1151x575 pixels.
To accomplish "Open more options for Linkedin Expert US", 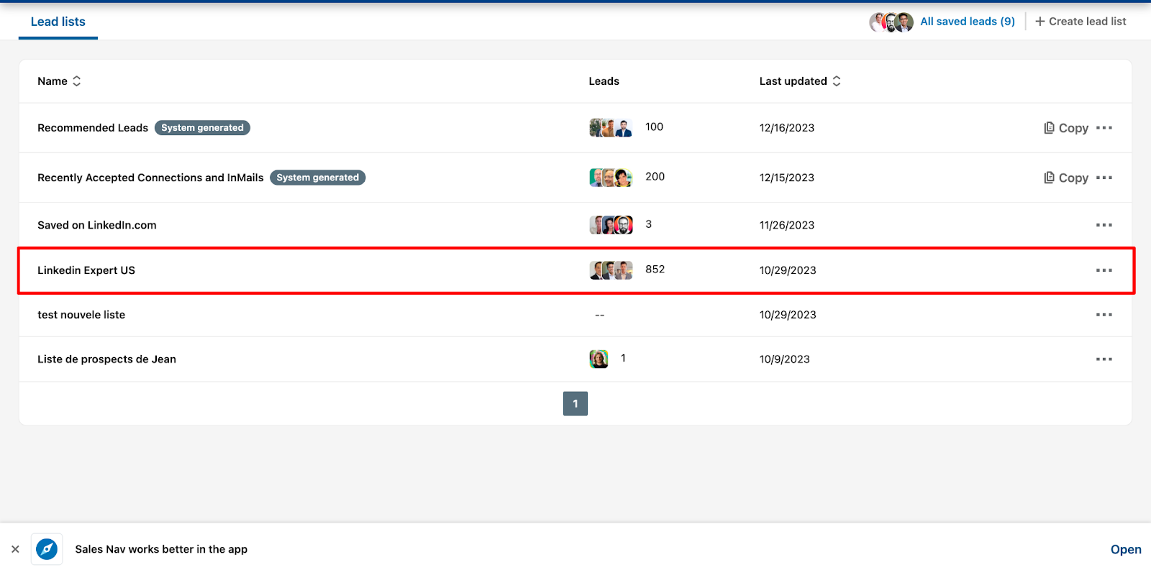I will point(1104,270).
